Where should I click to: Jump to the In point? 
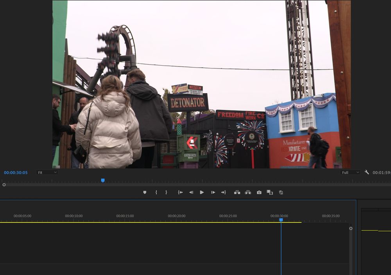180,192
